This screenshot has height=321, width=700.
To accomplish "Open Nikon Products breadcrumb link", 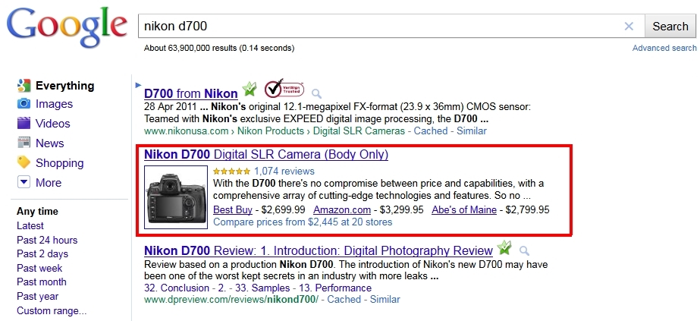I will pos(271,131).
